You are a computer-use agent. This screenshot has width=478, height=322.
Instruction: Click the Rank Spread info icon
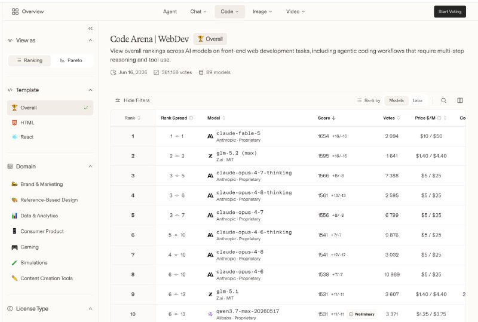tap(191, 118)
